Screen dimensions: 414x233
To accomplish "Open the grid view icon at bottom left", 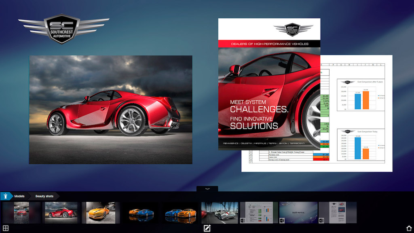I will tap(6, 228).
